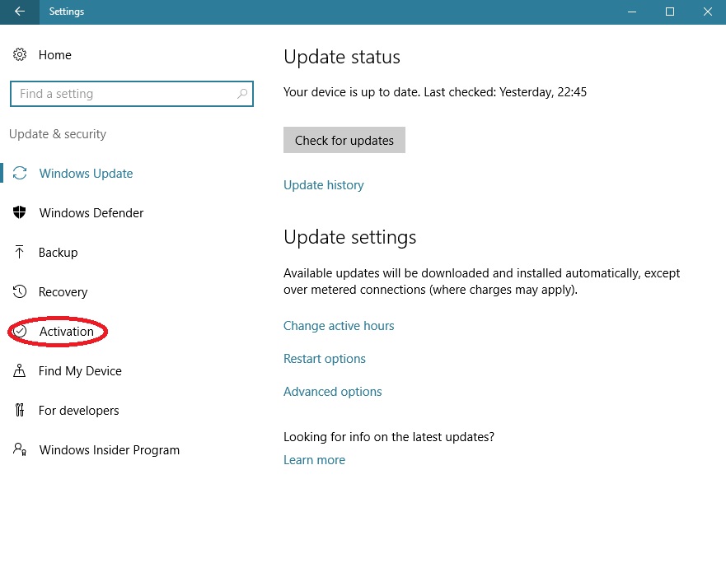Open the Recovery section

point(63,292)
